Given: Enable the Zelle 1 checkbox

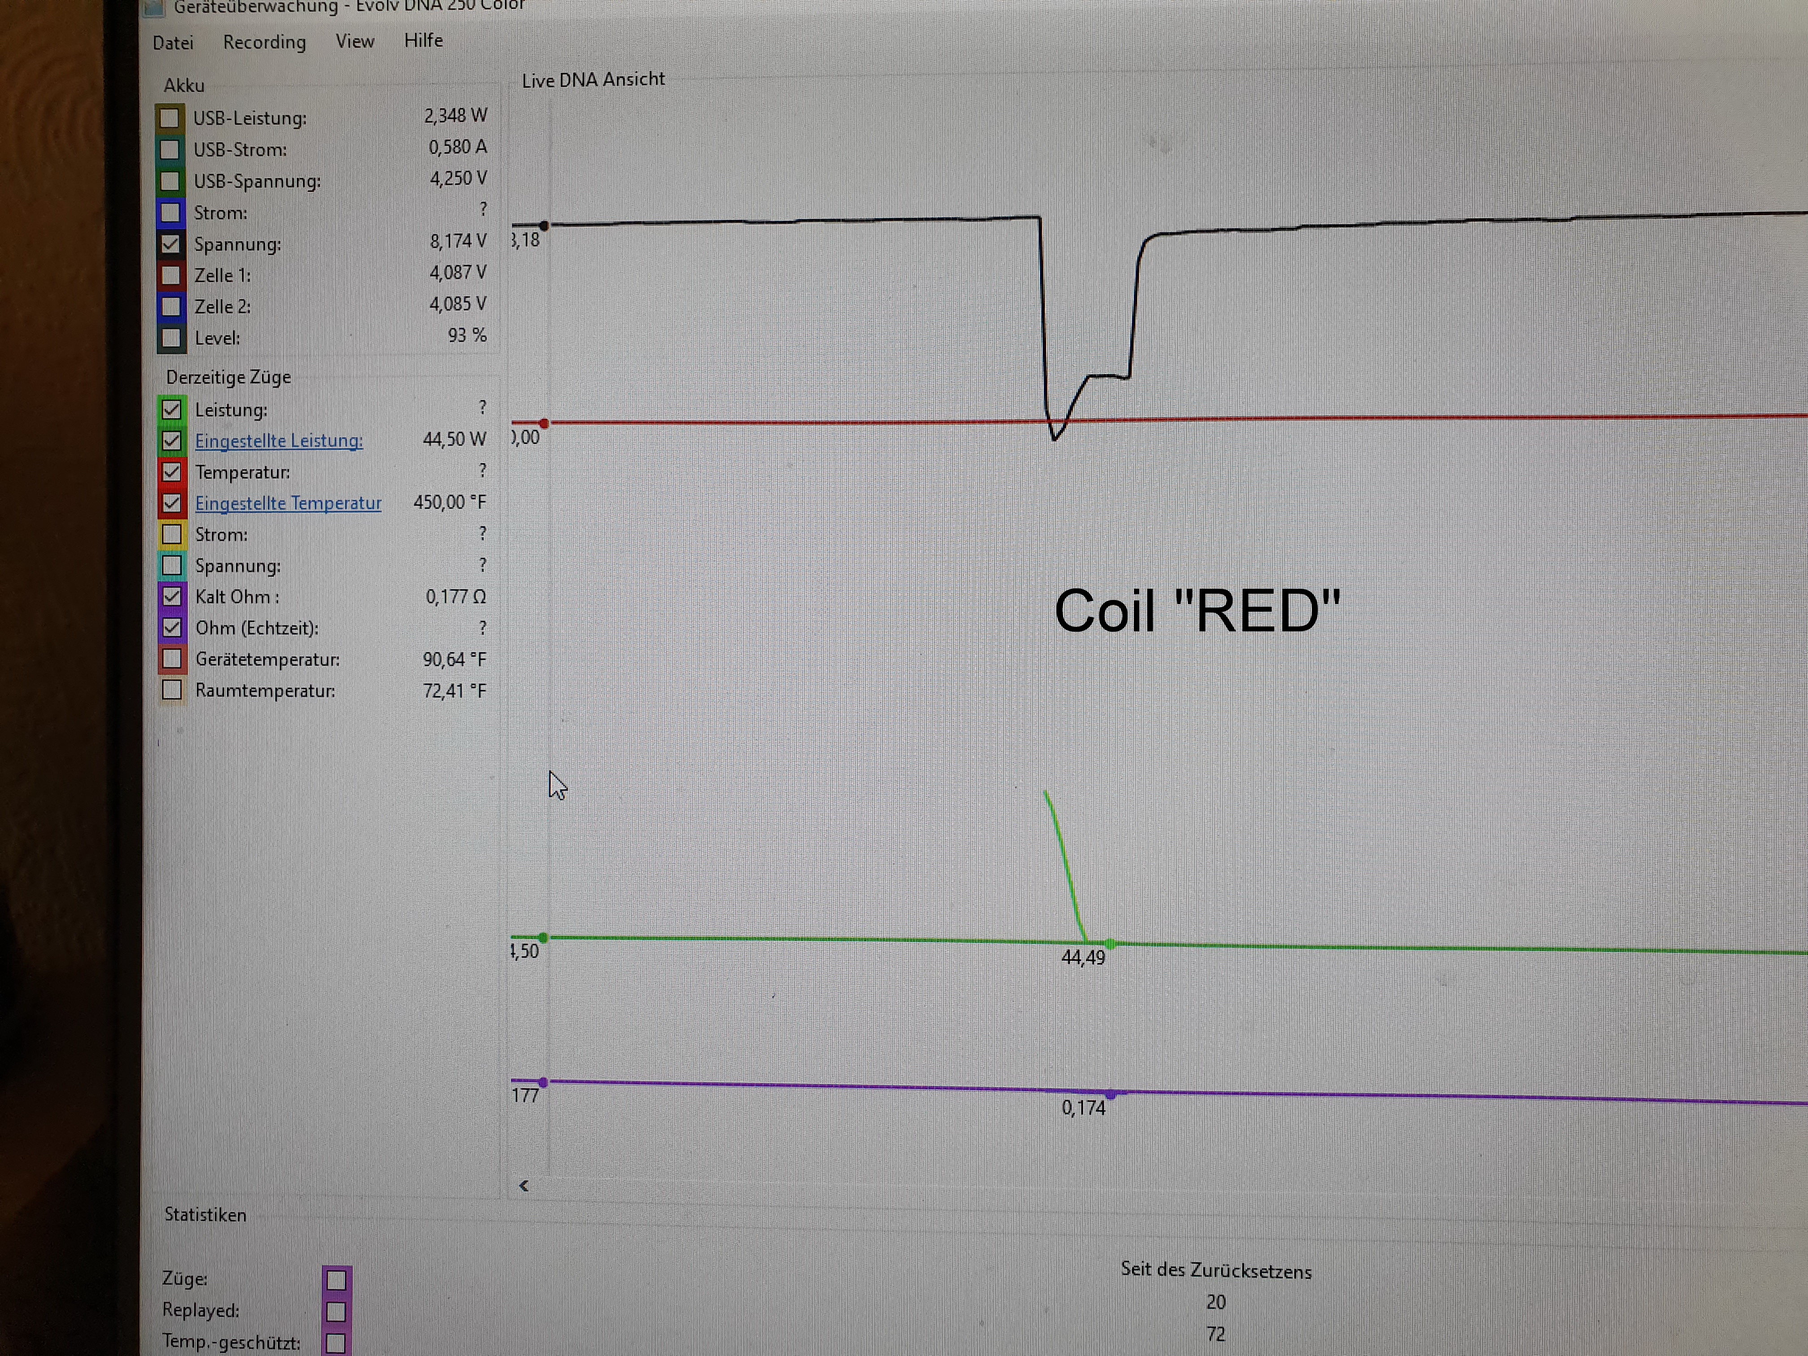Looking at the screenshot, I should click(171, 275).
